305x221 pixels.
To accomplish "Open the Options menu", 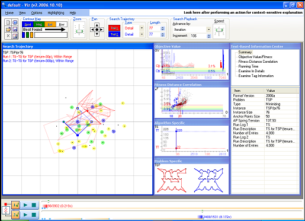I will [37, 13].
